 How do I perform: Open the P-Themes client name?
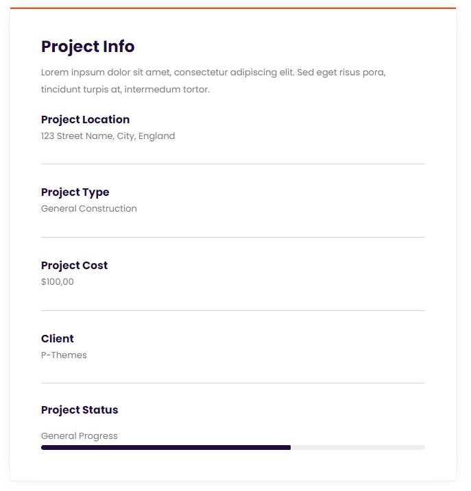[64, 355]
